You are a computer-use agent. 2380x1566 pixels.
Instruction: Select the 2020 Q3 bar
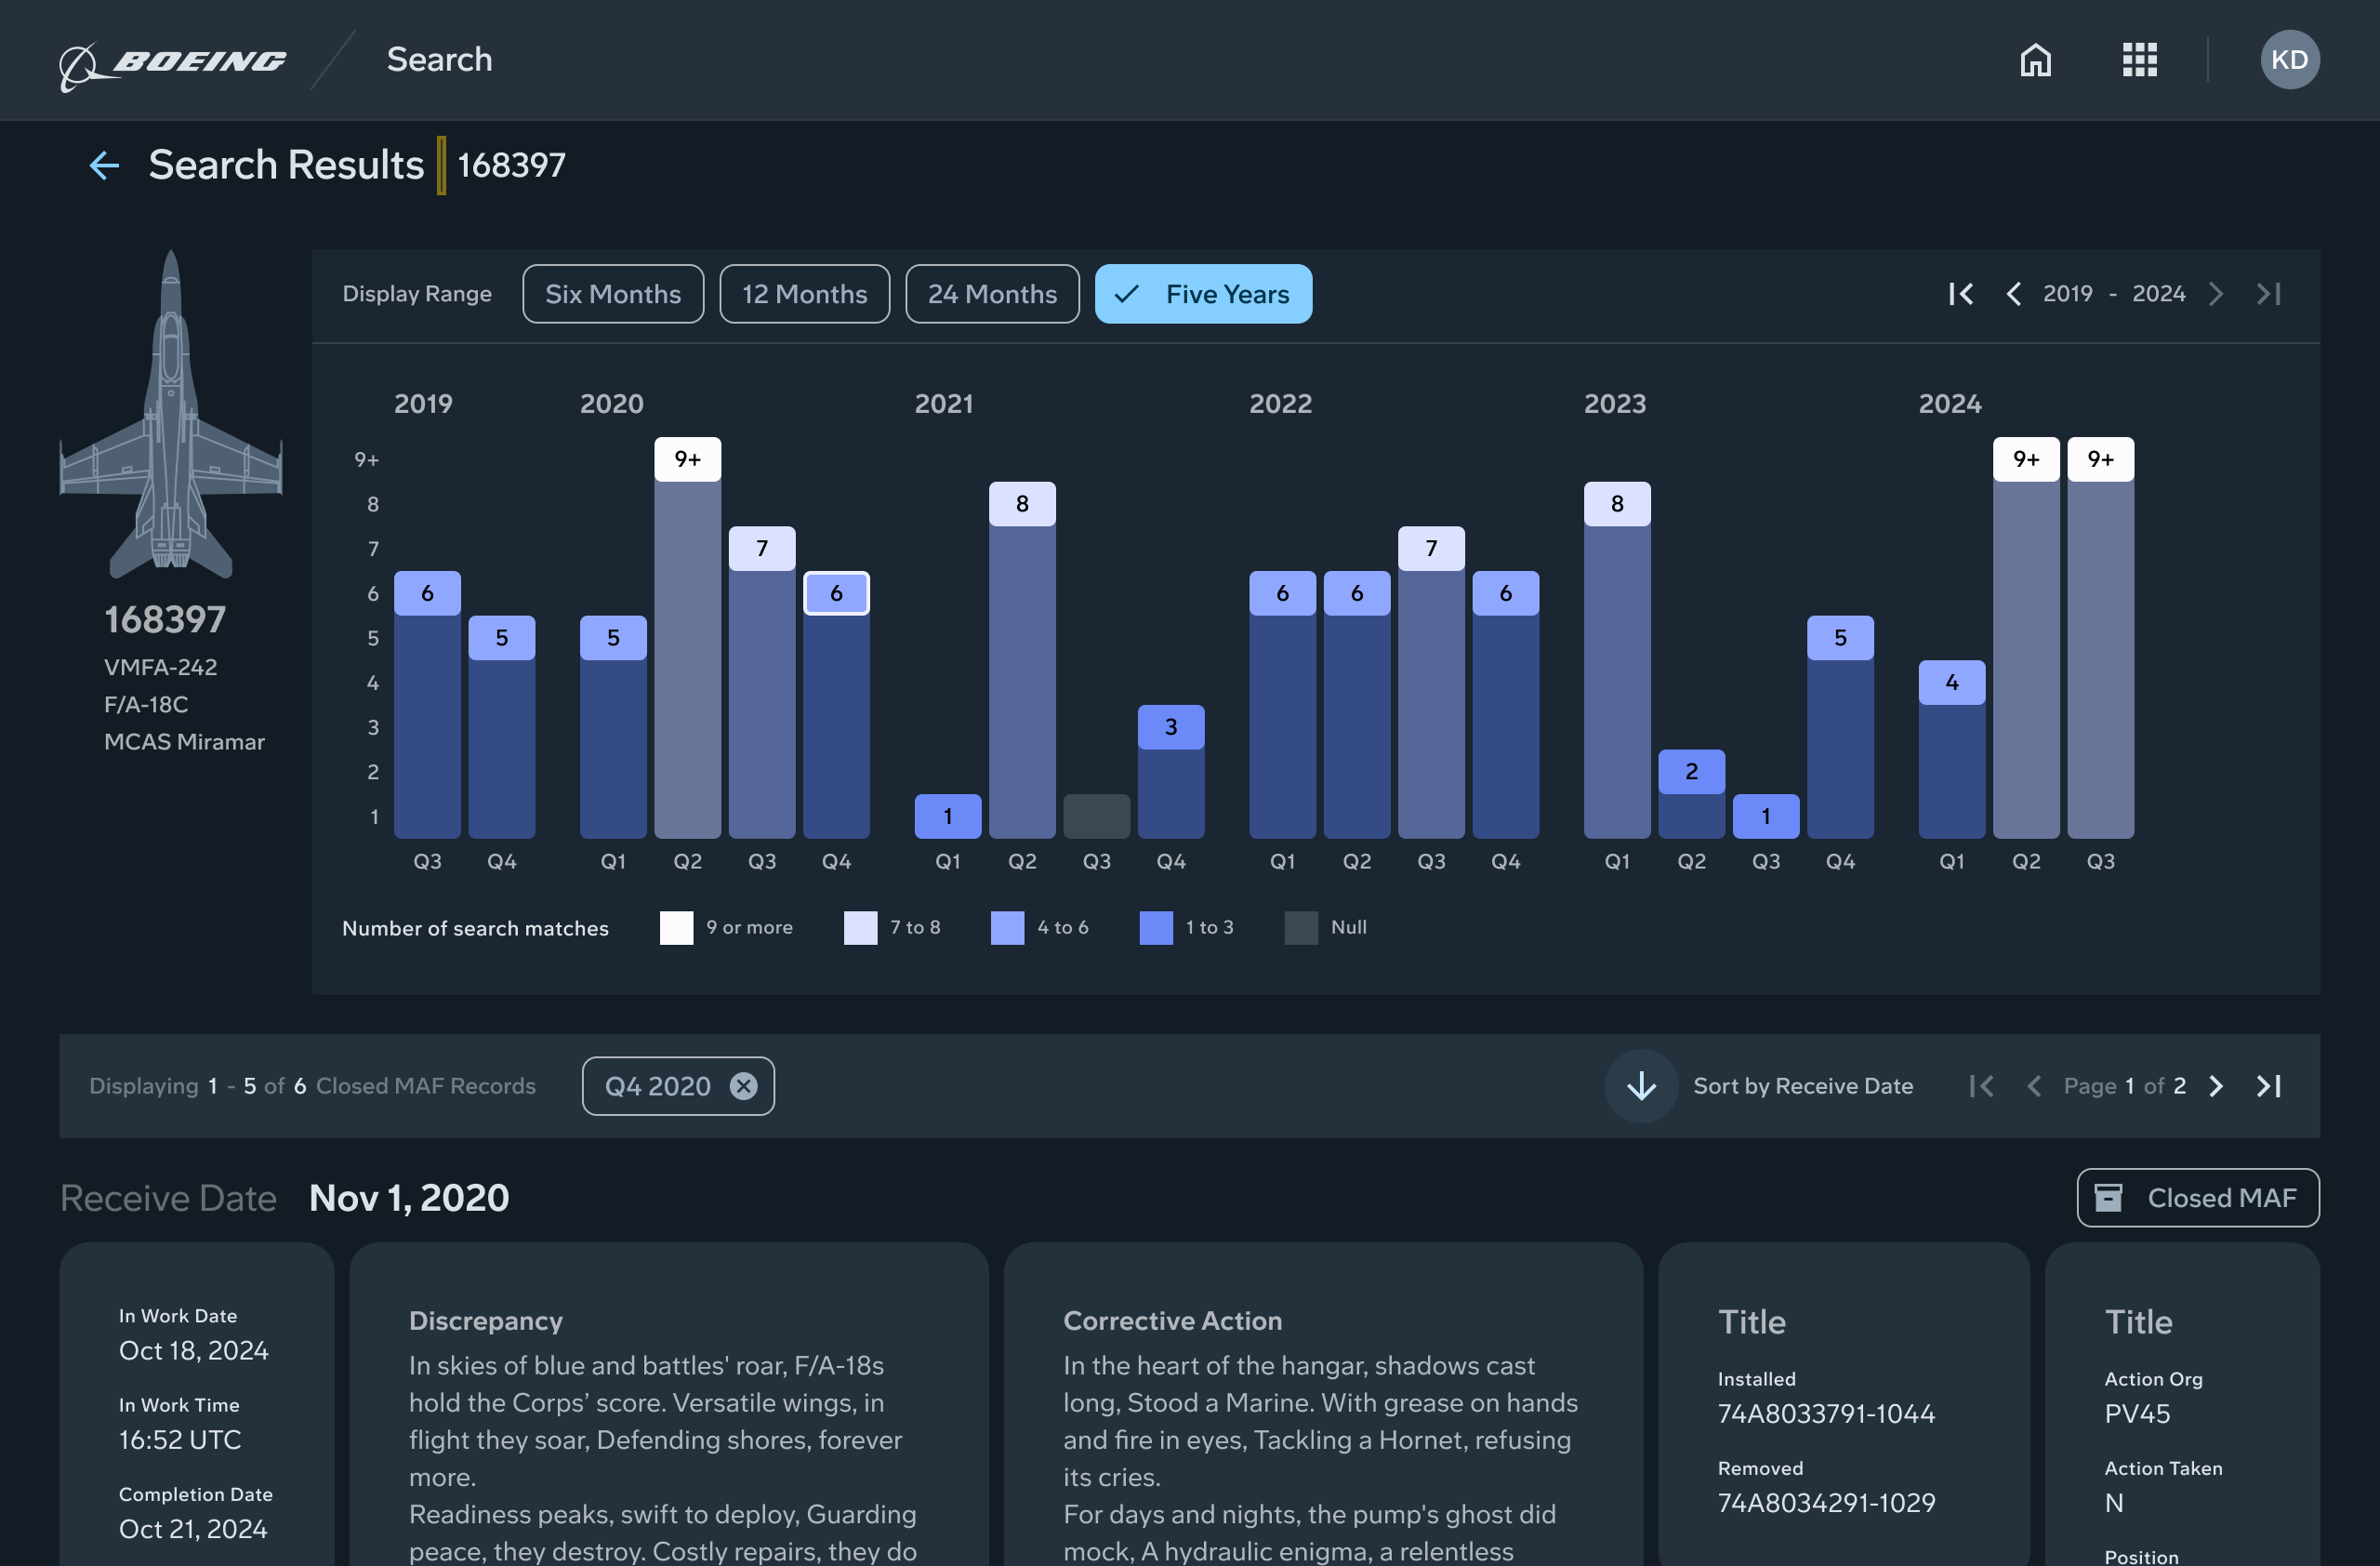click(x=762, y=683)
